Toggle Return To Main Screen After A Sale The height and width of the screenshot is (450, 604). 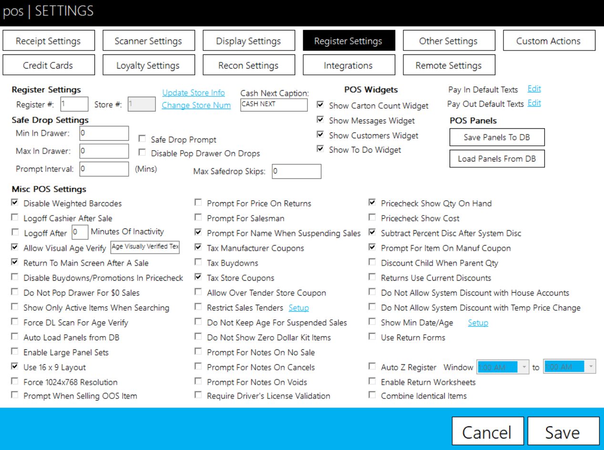click(15, 263)
